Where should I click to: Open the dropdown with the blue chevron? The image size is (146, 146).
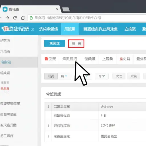[64, 76]
